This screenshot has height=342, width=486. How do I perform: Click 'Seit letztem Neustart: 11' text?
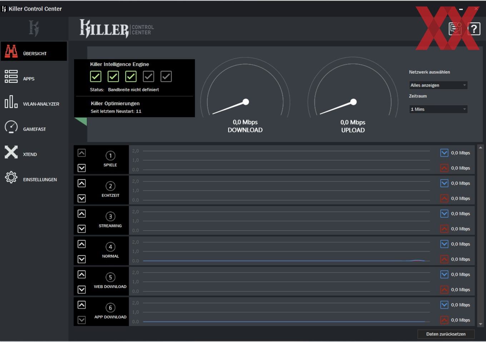[116, 111]
